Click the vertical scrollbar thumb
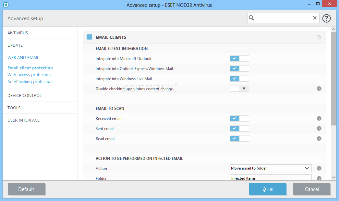 [333, 78]
